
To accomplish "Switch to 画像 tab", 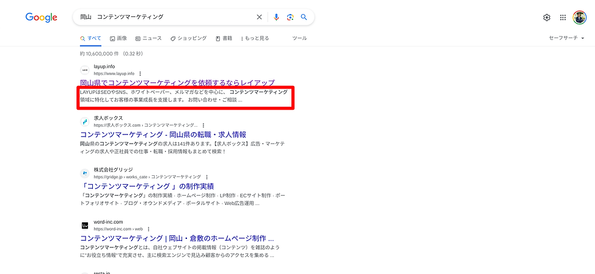I will pyautogui.click(x=118, y=38).
